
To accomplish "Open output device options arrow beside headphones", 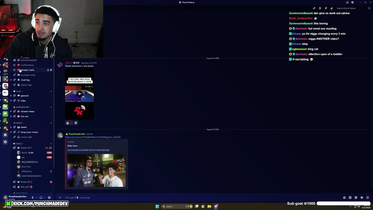I will [44, 197].
